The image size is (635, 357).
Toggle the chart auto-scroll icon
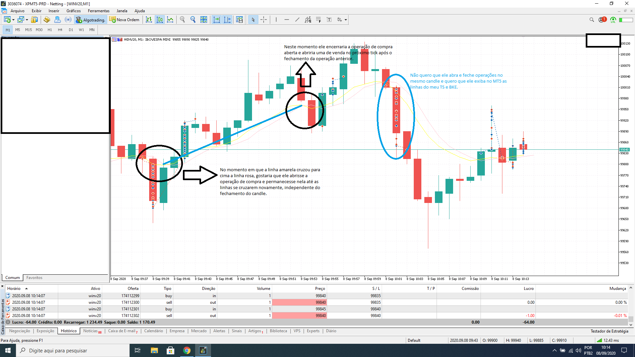point(217,20)
